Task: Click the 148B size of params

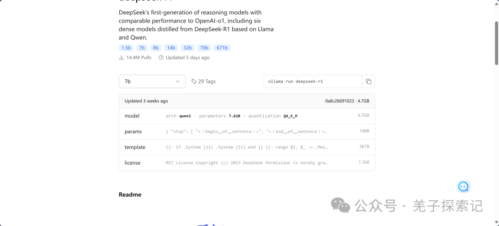Action: coord(364,131)
